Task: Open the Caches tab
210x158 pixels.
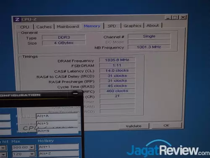Action: [44, 27]
